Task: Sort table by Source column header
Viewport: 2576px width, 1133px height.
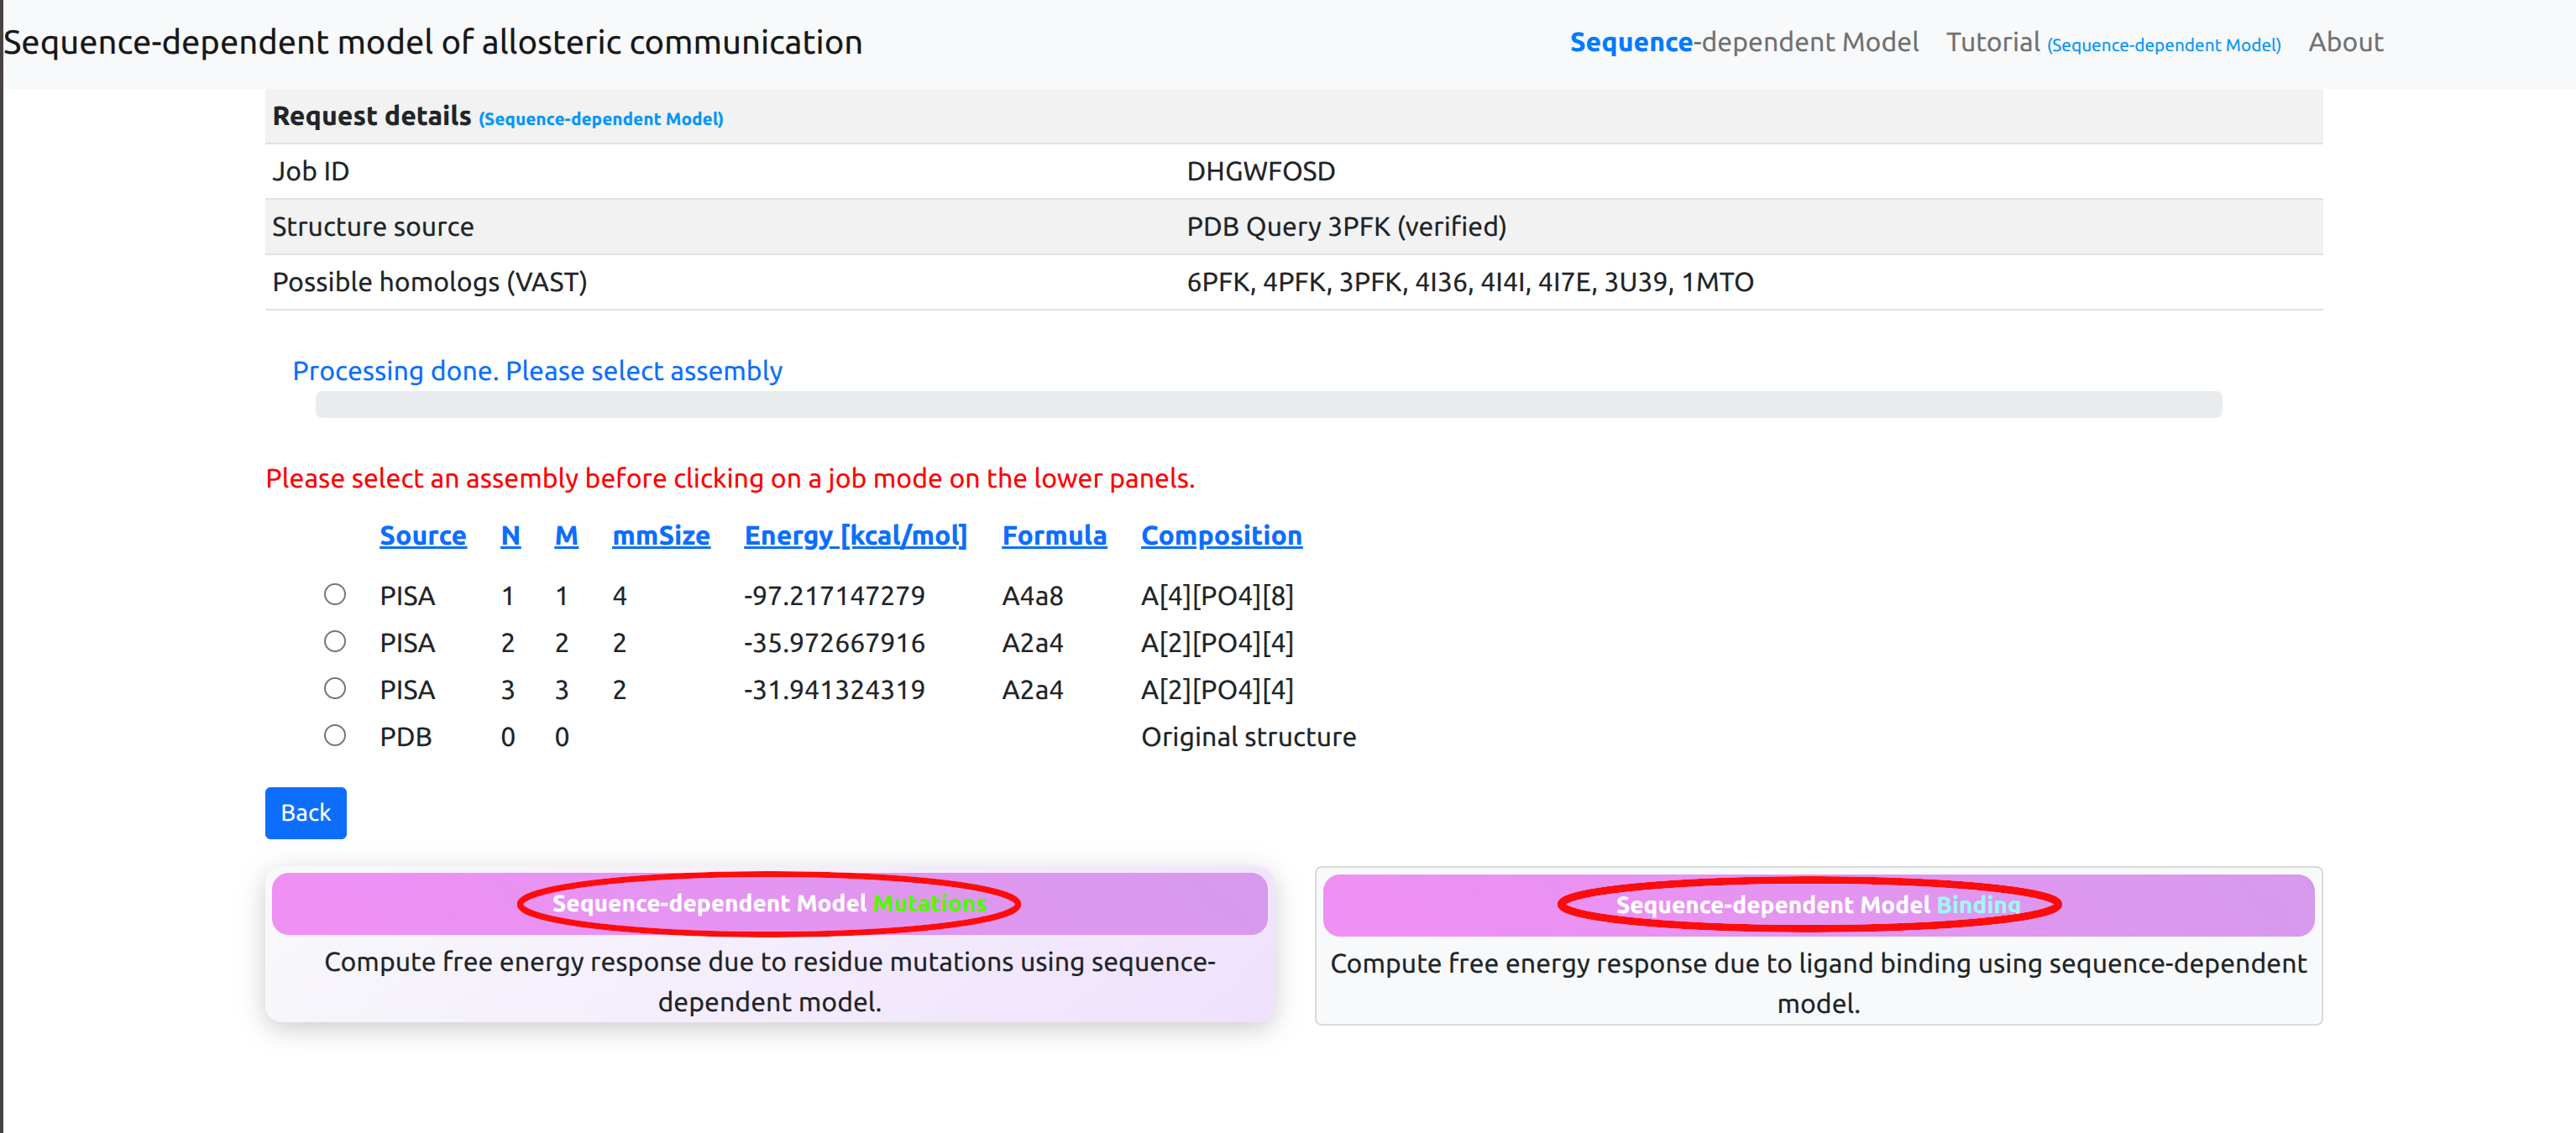Action: 422,535
